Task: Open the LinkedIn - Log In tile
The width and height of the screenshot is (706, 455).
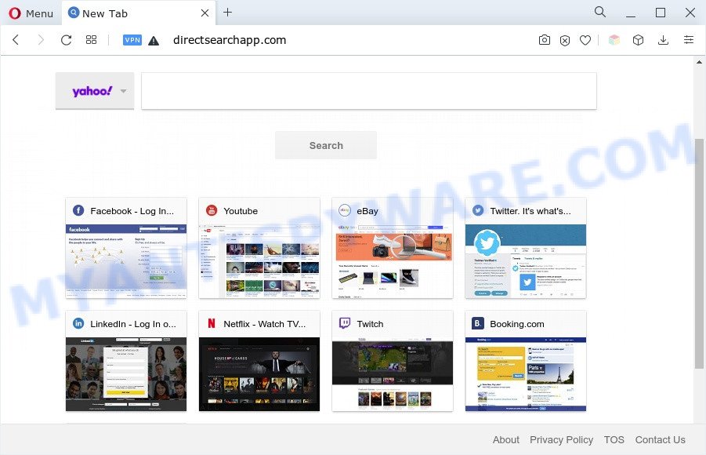Action: pyautogui.click(x=126, y=361)
